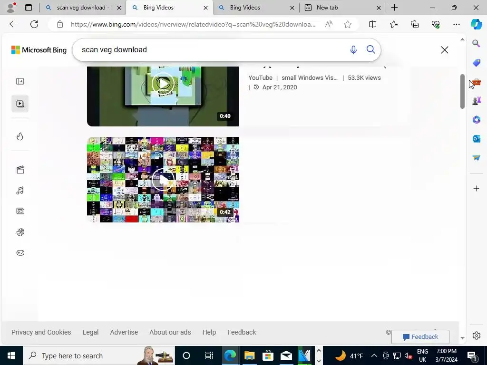
Task: Open movies clapperboard sidebar icon
Action: point(20,170)
